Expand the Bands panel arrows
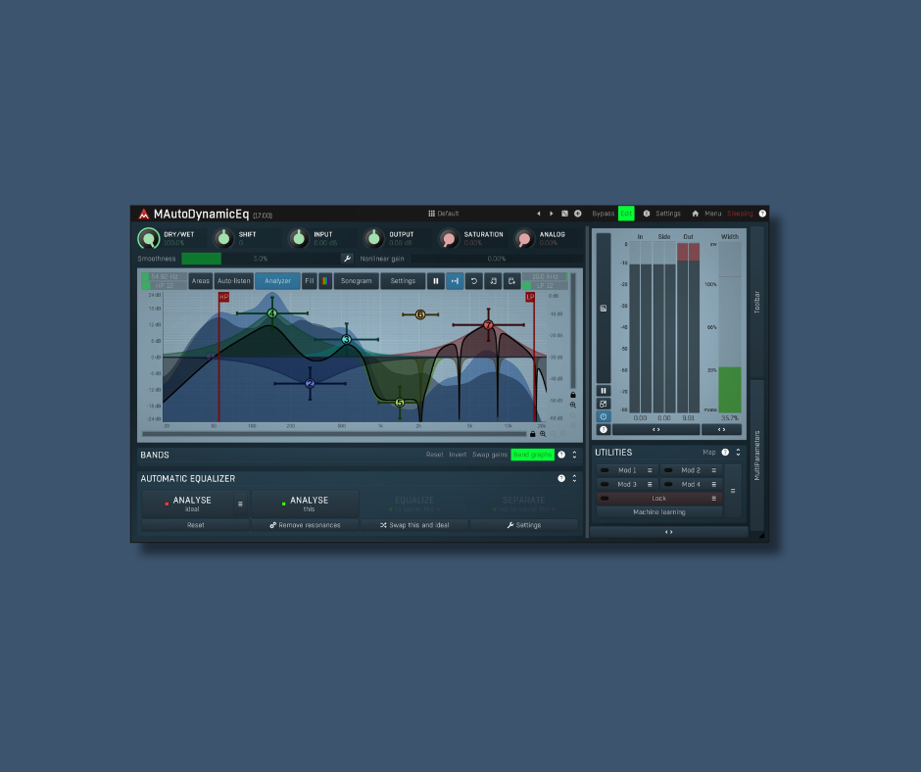 click(x=574, y=455)
